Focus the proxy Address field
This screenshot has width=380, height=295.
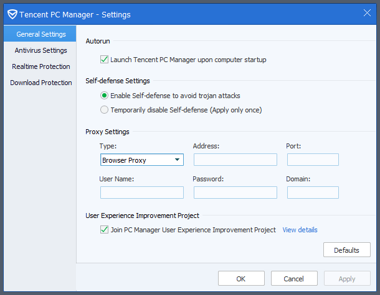tap(235, 160)
